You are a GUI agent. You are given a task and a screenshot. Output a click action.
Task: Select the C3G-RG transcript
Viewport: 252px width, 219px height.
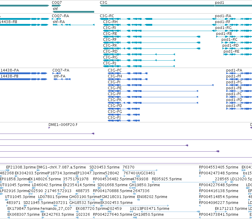tap(139, 60)
